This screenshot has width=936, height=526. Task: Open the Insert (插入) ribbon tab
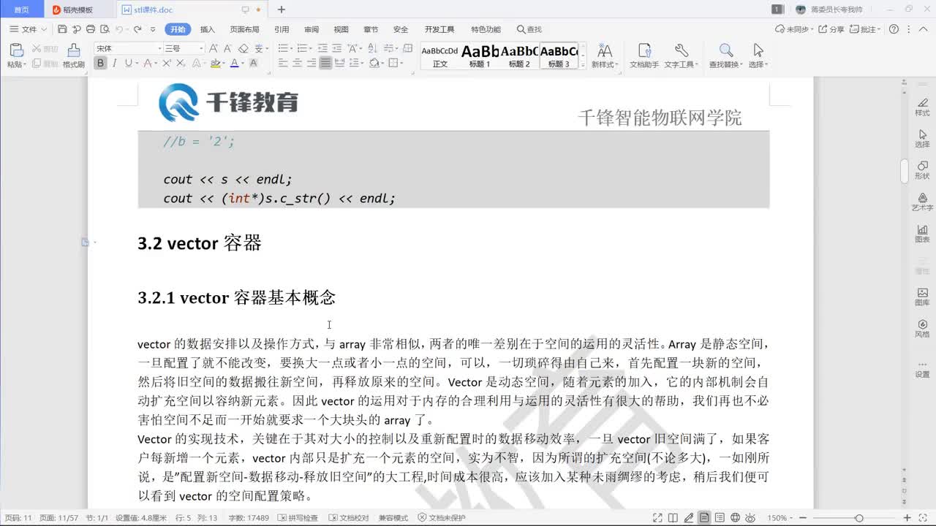click(208, 29)
